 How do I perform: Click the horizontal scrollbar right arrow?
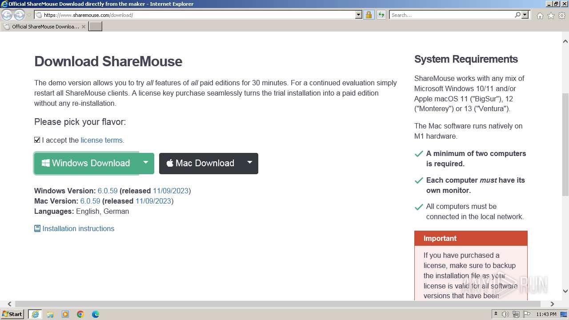pos(552,304)
